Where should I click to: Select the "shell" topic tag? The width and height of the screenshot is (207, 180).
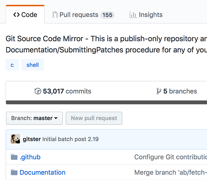click(x=33, y=65)
